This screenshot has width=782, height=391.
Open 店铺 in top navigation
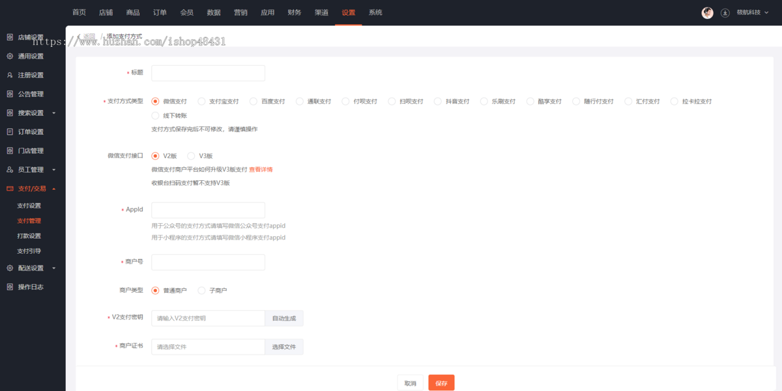coord(106,12)
